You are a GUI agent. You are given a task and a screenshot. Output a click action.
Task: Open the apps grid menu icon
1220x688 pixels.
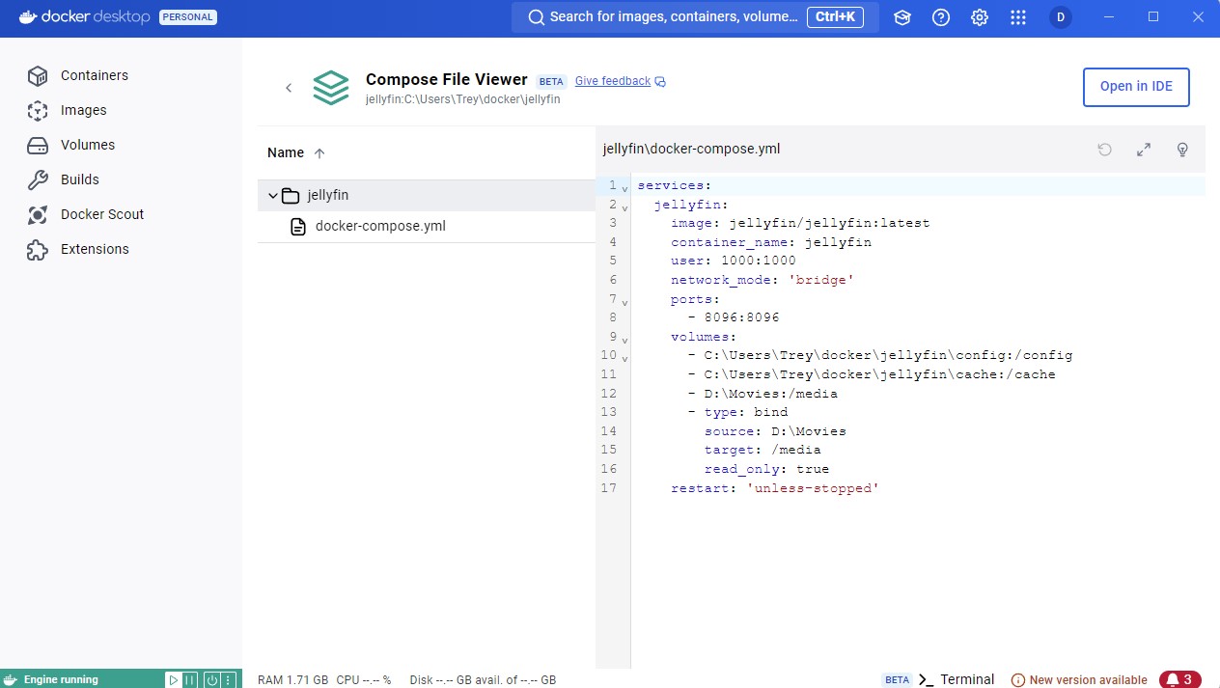coord(1018,17)
